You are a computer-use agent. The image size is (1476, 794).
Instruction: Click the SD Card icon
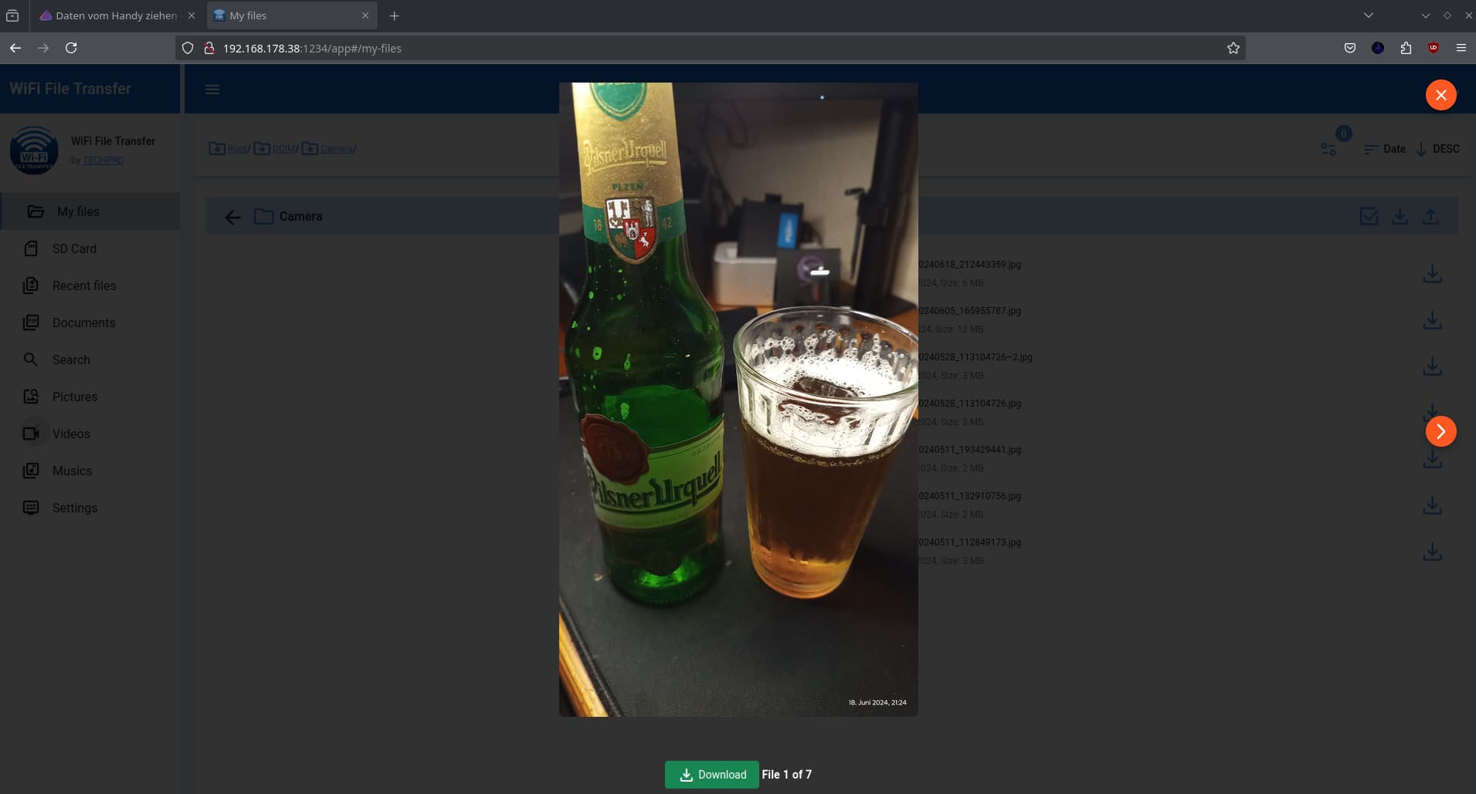(x=31, y=248)
